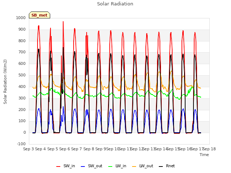Toggle the LW_in legend entry

(117, 166)
